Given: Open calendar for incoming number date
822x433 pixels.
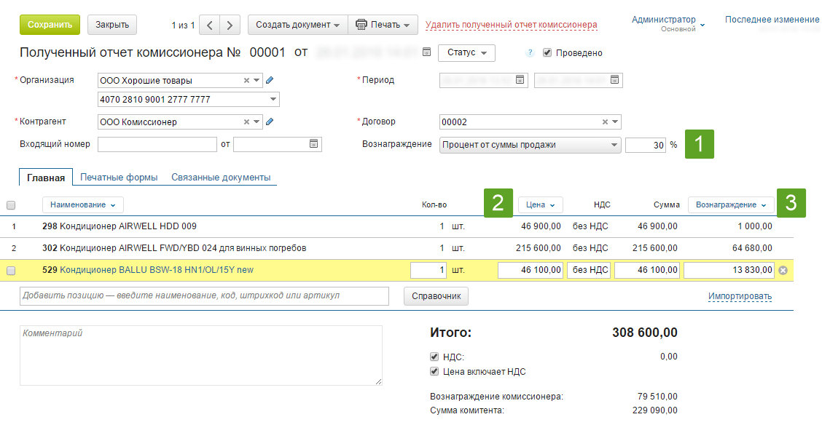Looking at the screenshot, I should tap(313, 143).
